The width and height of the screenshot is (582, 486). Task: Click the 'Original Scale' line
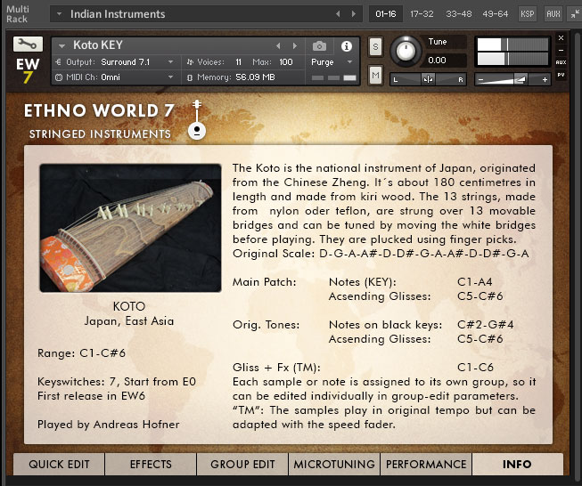381,254
